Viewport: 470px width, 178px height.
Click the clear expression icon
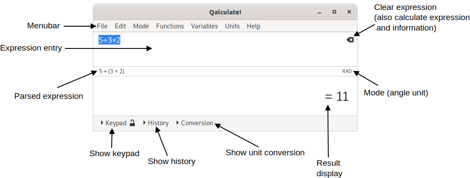350,40
